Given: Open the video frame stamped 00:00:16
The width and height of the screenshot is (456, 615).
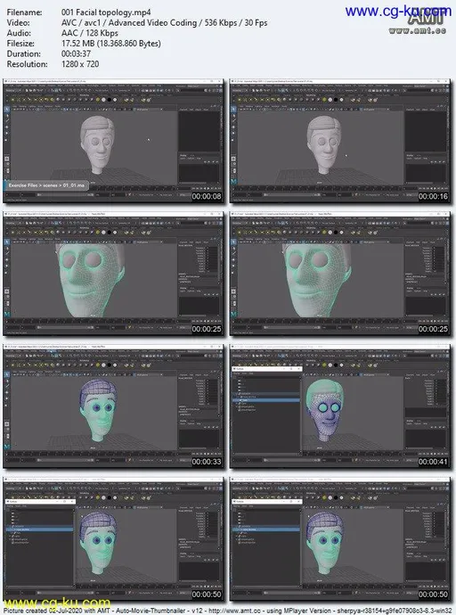Looking at the screenshot, I should [x=340, y=141].
